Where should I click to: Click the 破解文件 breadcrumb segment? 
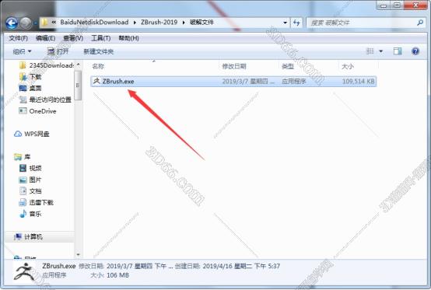(201, 23)
